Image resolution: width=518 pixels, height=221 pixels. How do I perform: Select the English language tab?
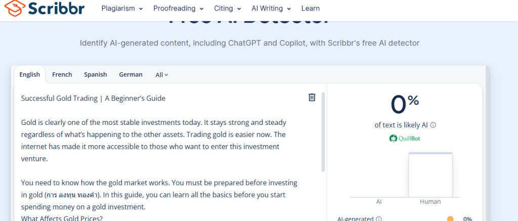29,74
